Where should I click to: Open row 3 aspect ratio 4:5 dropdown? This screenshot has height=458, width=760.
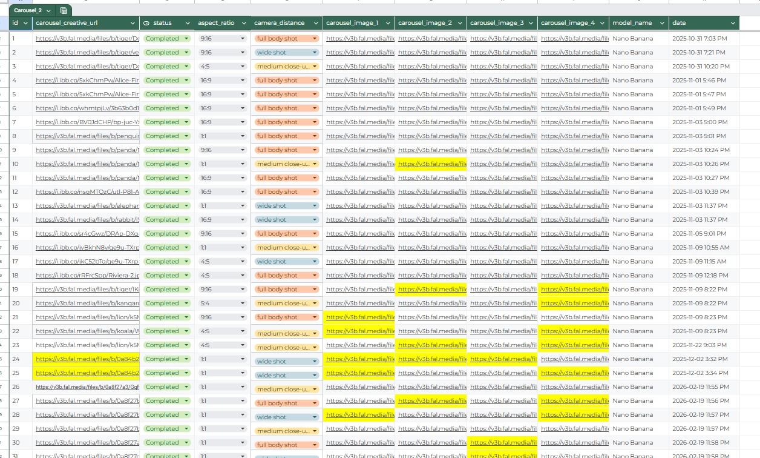click(x=222, y=66)
